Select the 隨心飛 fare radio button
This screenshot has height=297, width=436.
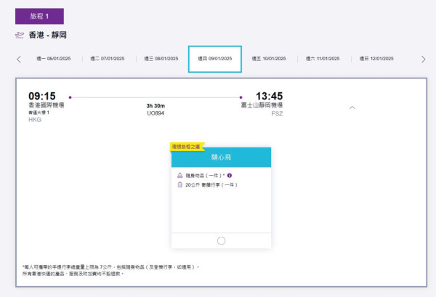tap(221, 241)
